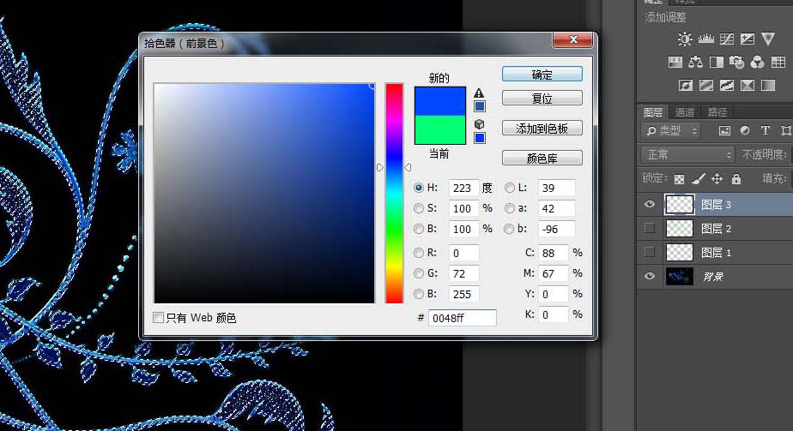Image resolution: width=793 pixels, height=431 pixels.
Task: Click the green 当前 current color swatch
Action: click(440, 129)
